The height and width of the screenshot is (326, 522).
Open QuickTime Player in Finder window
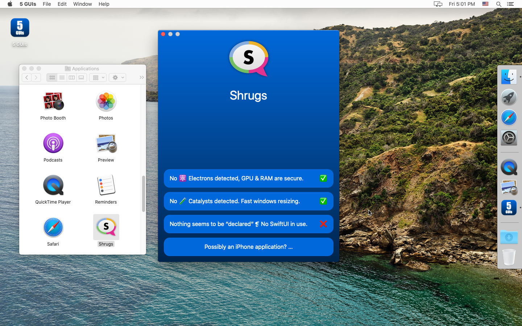point(53,185)
